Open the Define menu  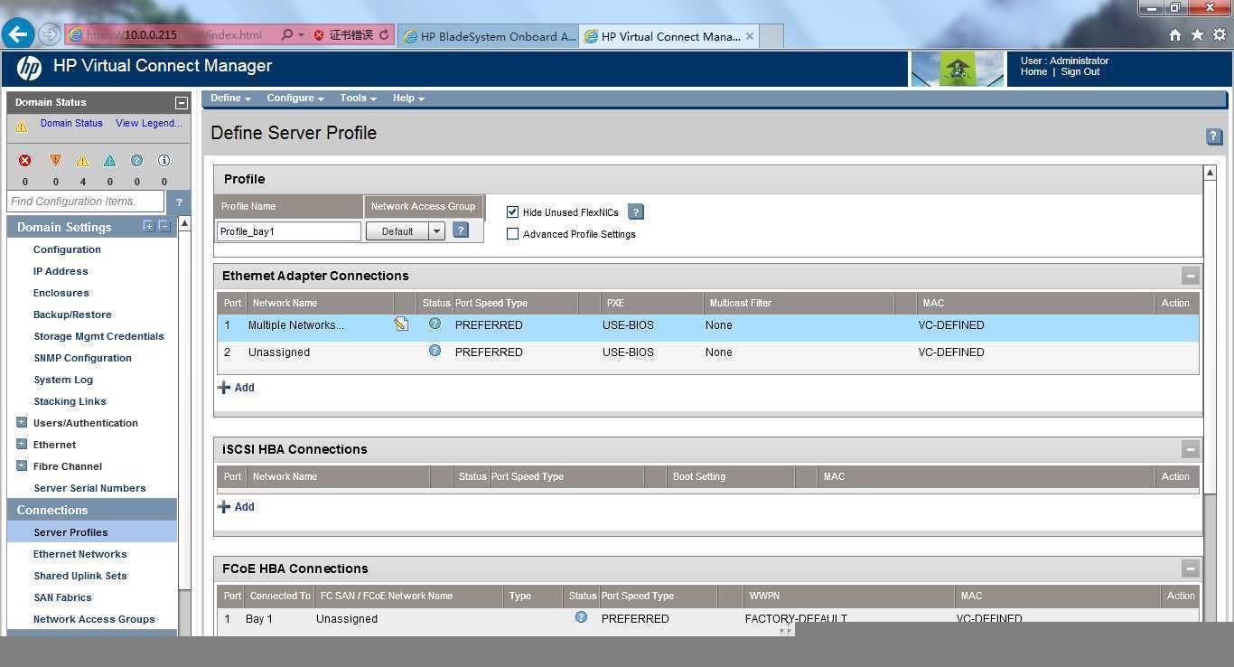[230, 98]
